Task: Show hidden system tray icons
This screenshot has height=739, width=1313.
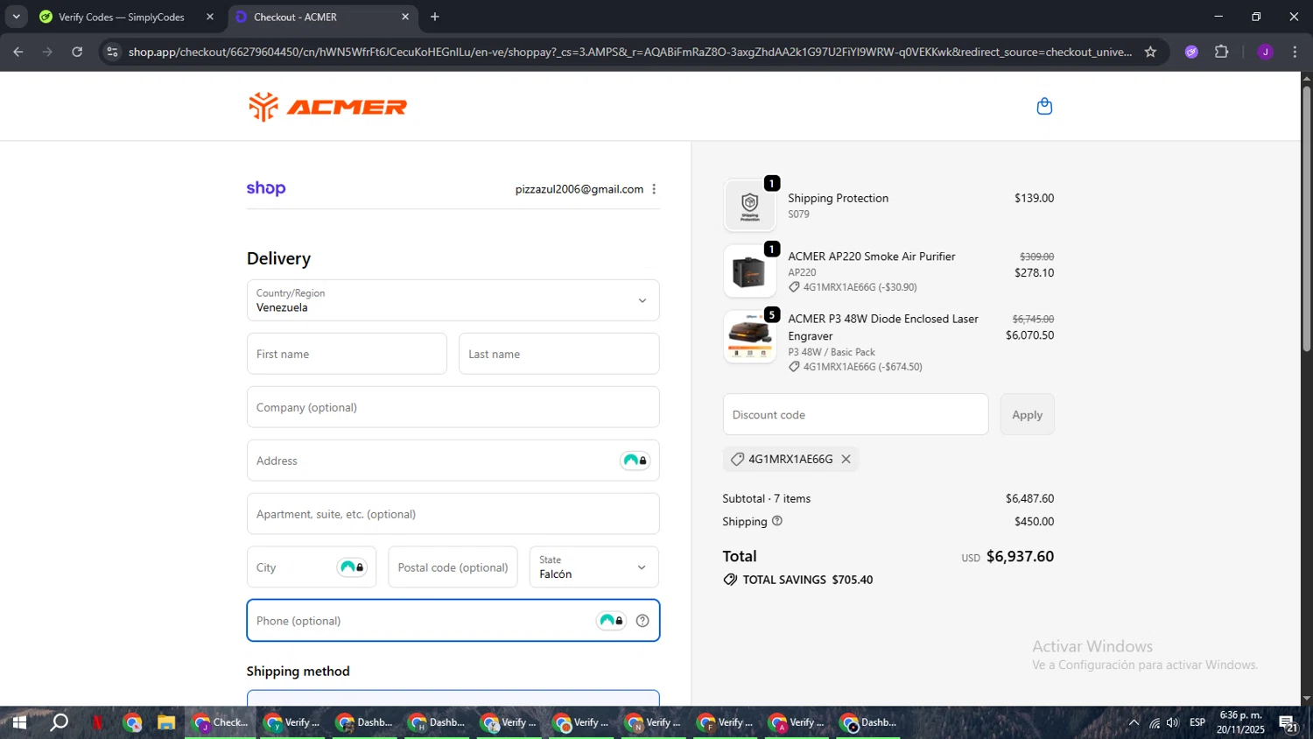Action: tap(1134, 722)
